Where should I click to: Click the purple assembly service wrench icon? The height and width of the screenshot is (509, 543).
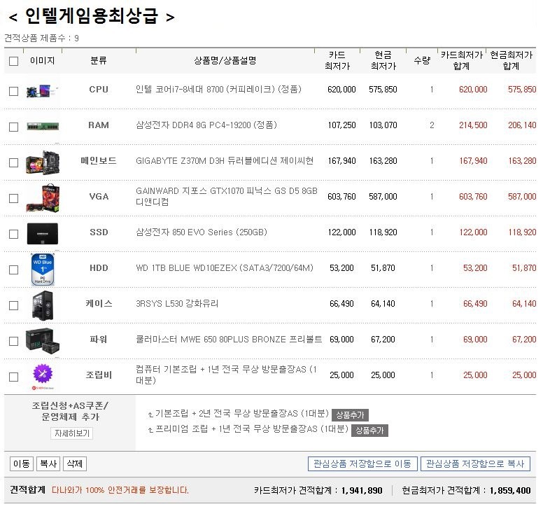[x=43, y=374]
